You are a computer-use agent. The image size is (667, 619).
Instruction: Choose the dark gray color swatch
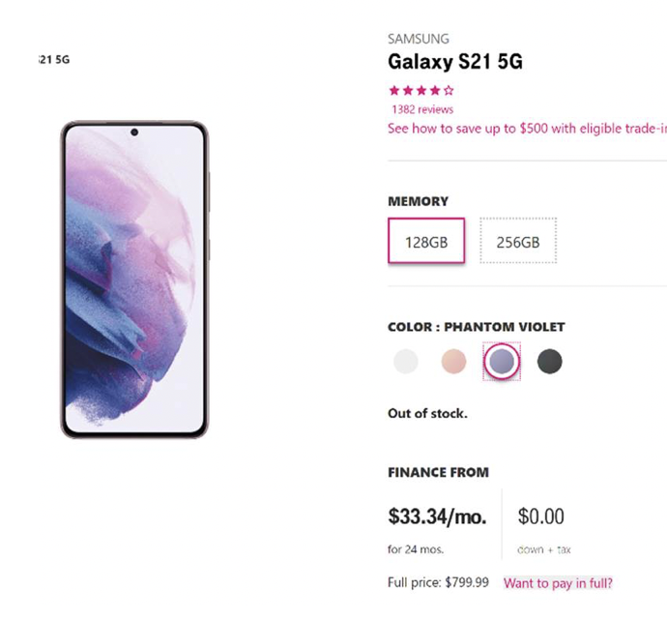tap(549, 362)
